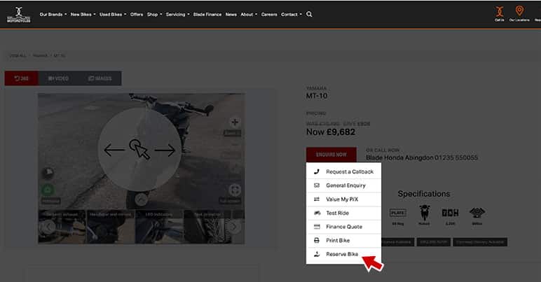Open the exhaust detail thumbnail
Screen dimensions: 541x282
(x=62, y=227)
